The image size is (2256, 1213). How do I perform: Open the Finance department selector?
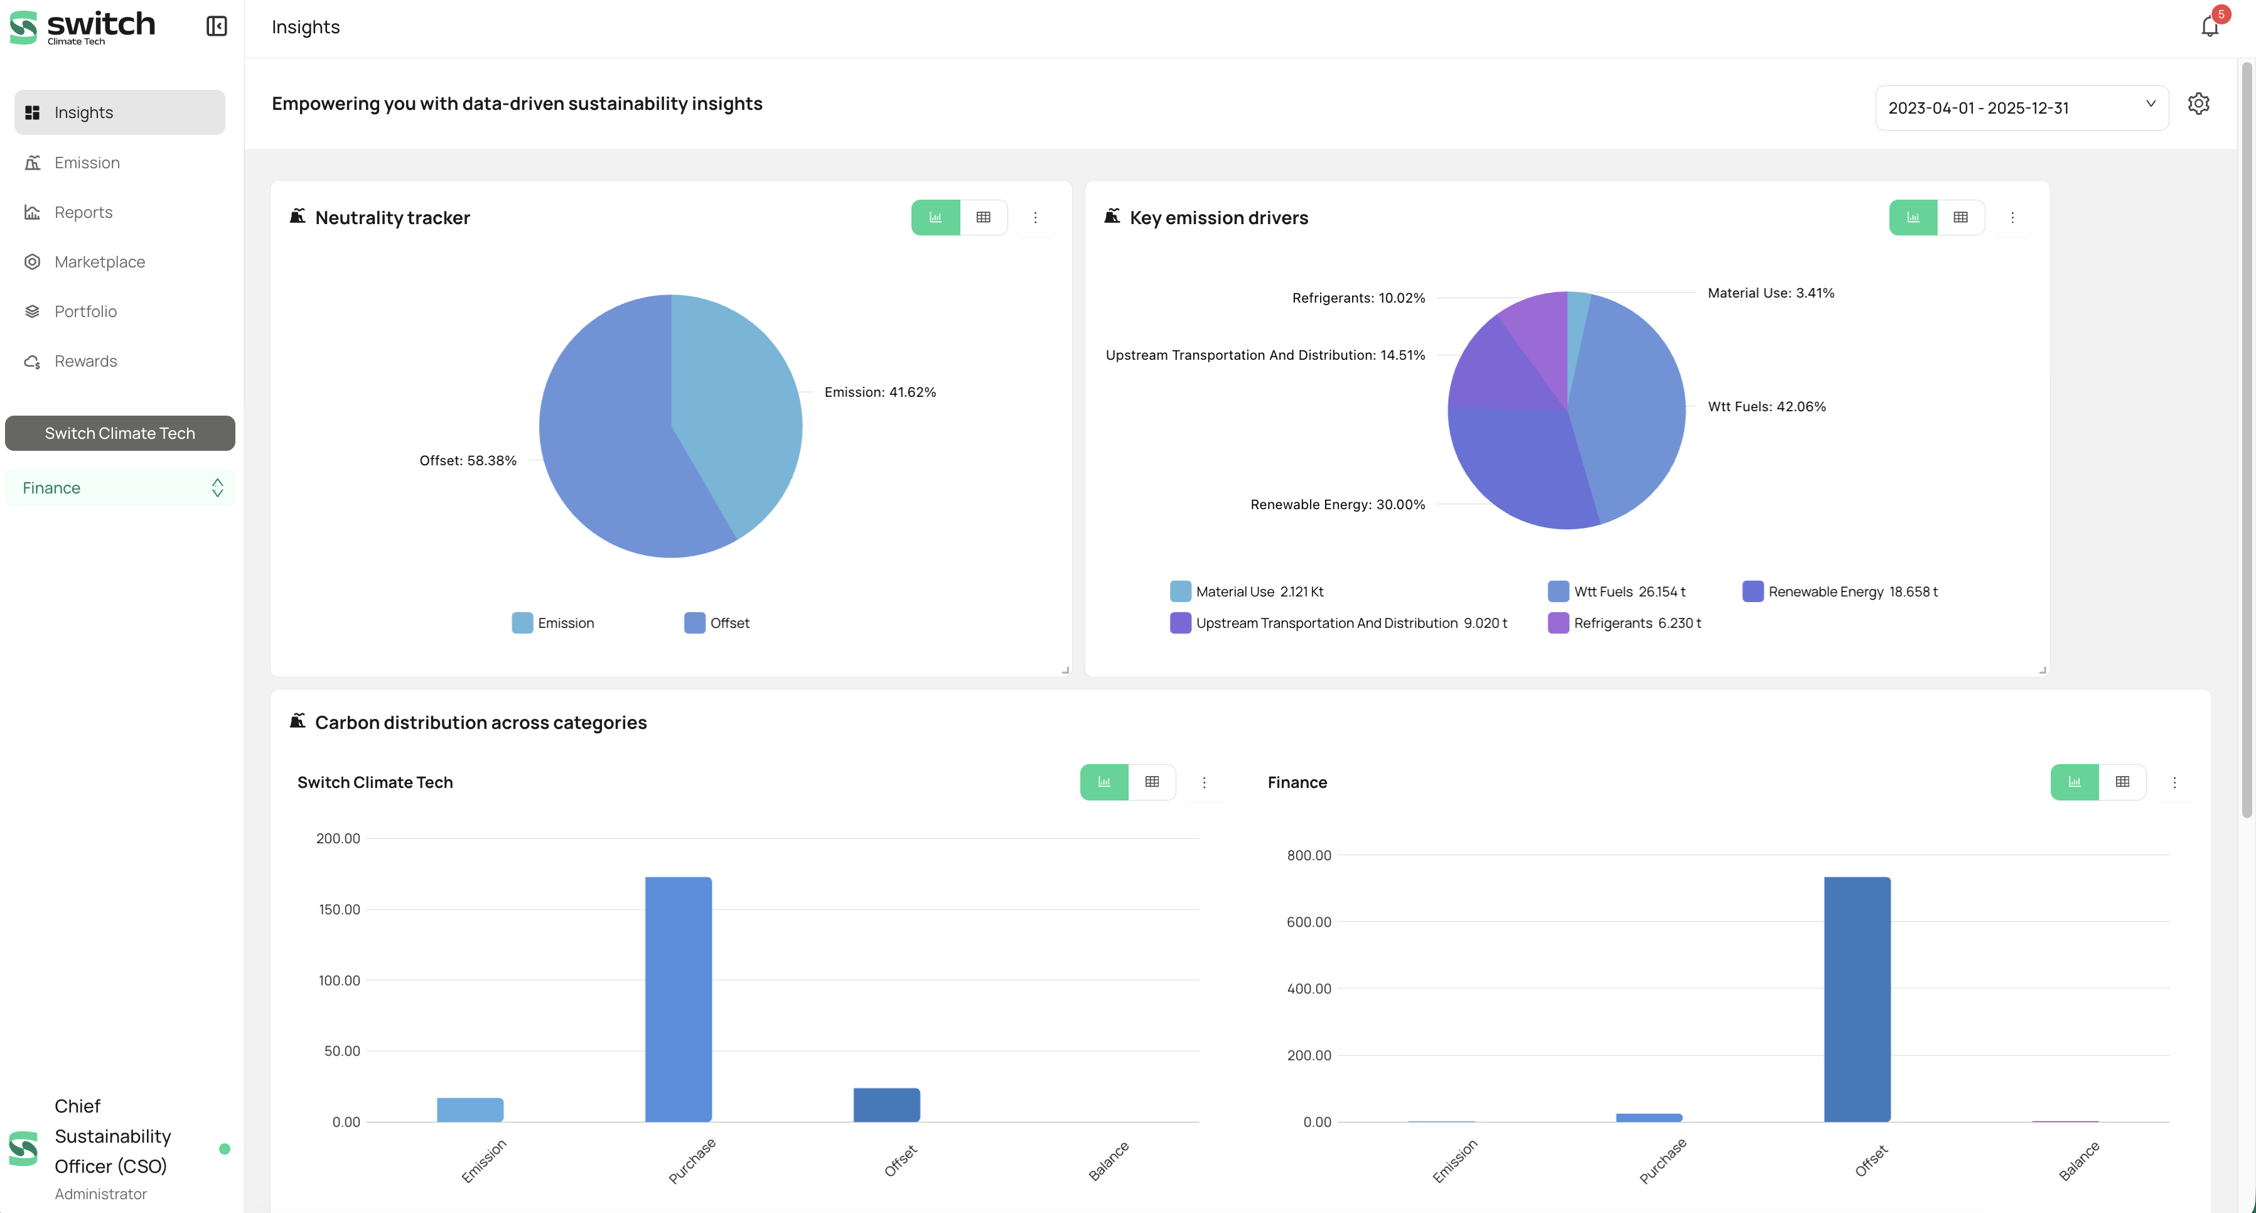[120, 488]
